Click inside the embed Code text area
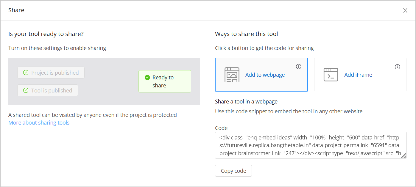 (311, 145)
